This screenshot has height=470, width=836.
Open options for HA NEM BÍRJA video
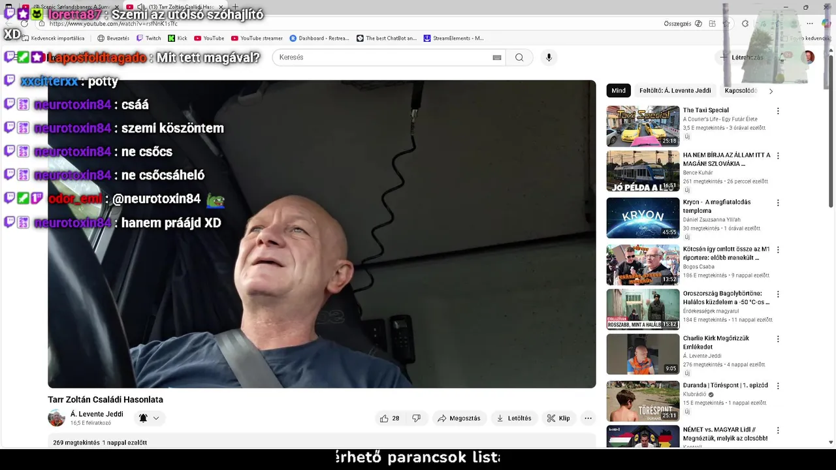coord(778,156)
